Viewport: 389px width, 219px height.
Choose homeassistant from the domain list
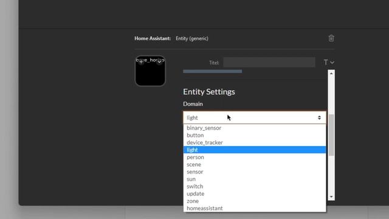click(255, 208)
